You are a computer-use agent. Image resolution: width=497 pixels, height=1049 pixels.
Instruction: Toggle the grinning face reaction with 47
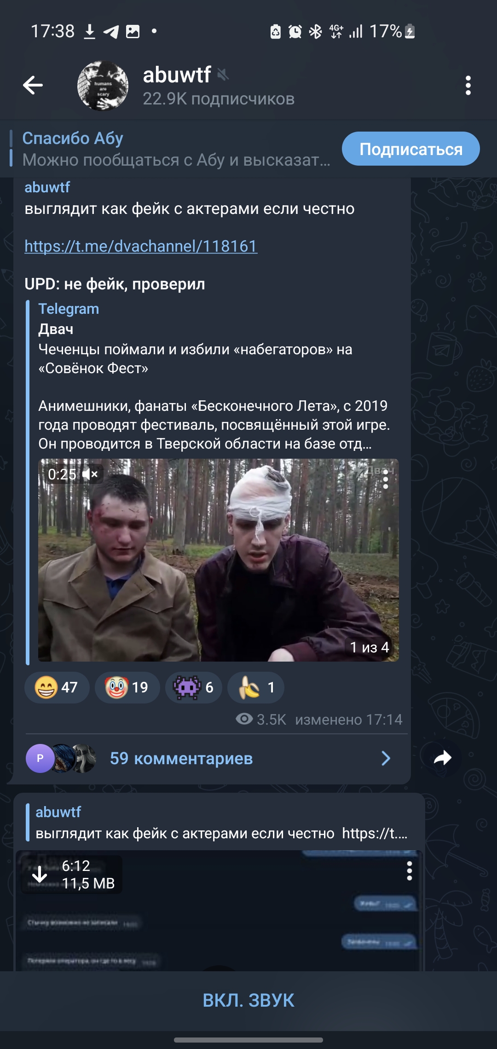click(57, 687)
